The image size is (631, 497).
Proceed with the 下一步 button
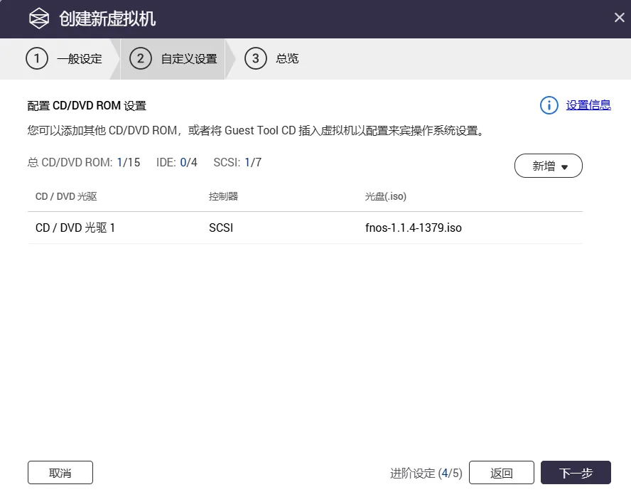(576, 472)
